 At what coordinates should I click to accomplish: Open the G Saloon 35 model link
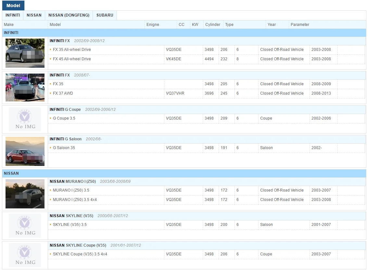[64, 148]
